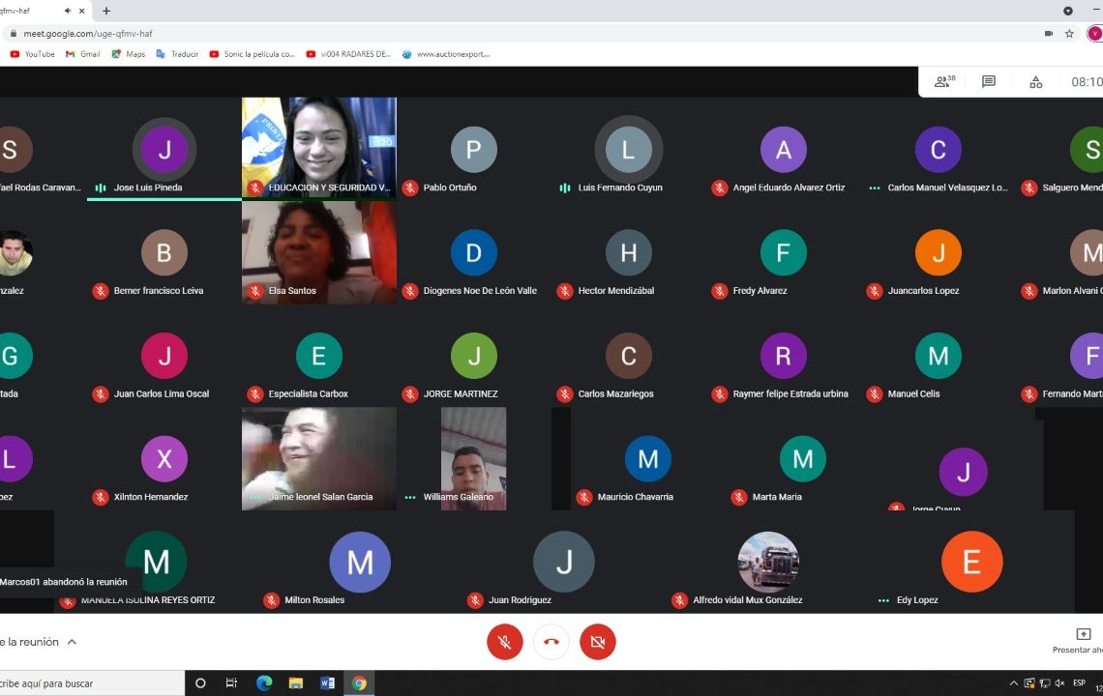The height and width of the screenshot is (696, 1103).
Task: Open the Chrome tab search dropdown
Action: pyautogui.click(x=1068, y=11)
